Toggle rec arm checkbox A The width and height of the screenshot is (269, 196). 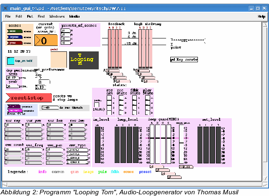point(109,97)
